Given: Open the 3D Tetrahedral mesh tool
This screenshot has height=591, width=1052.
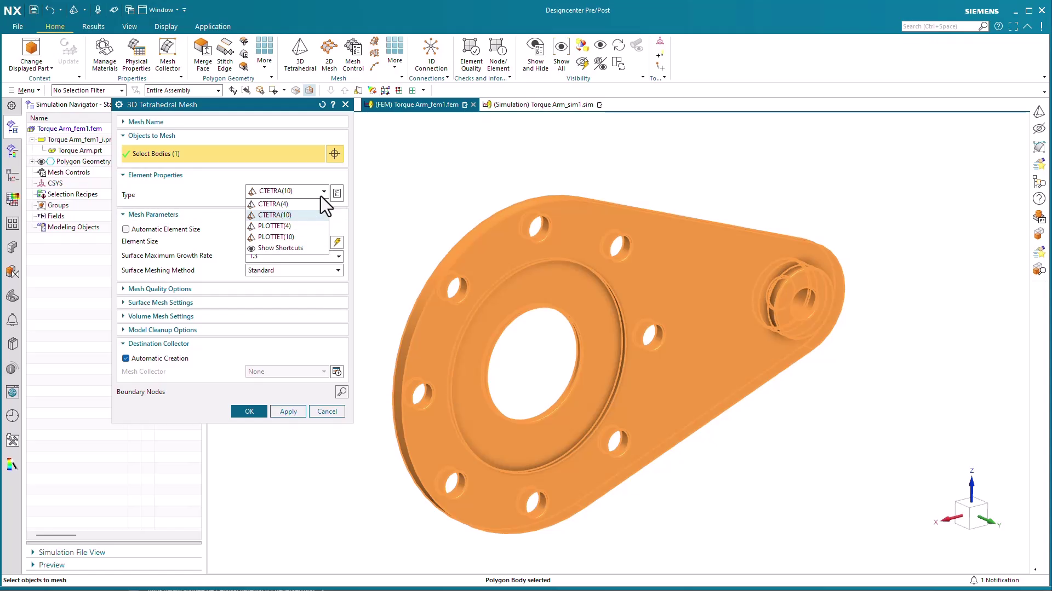Looking at the screenshot, I should point(300,54).
